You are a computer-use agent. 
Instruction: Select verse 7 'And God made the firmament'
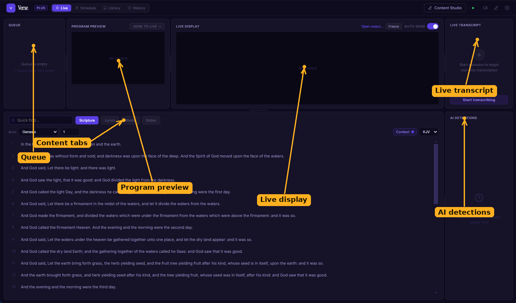coord(221,216)
